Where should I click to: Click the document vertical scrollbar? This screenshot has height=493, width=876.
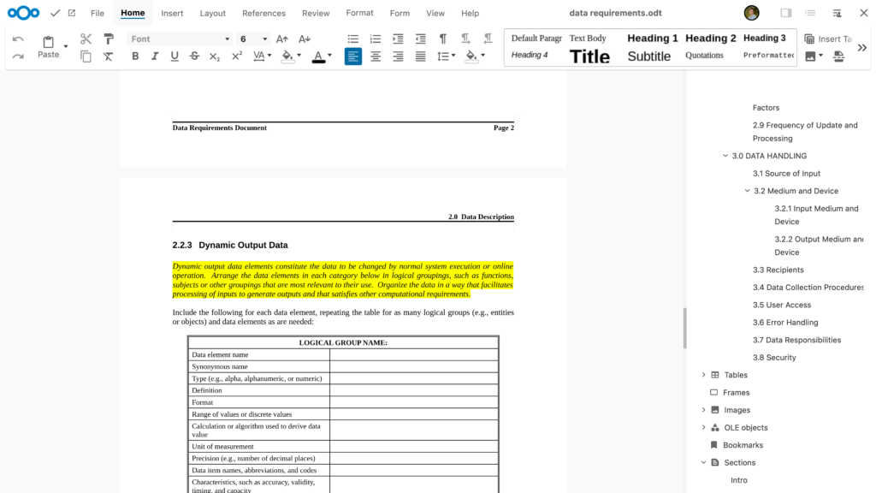[684, 328]
